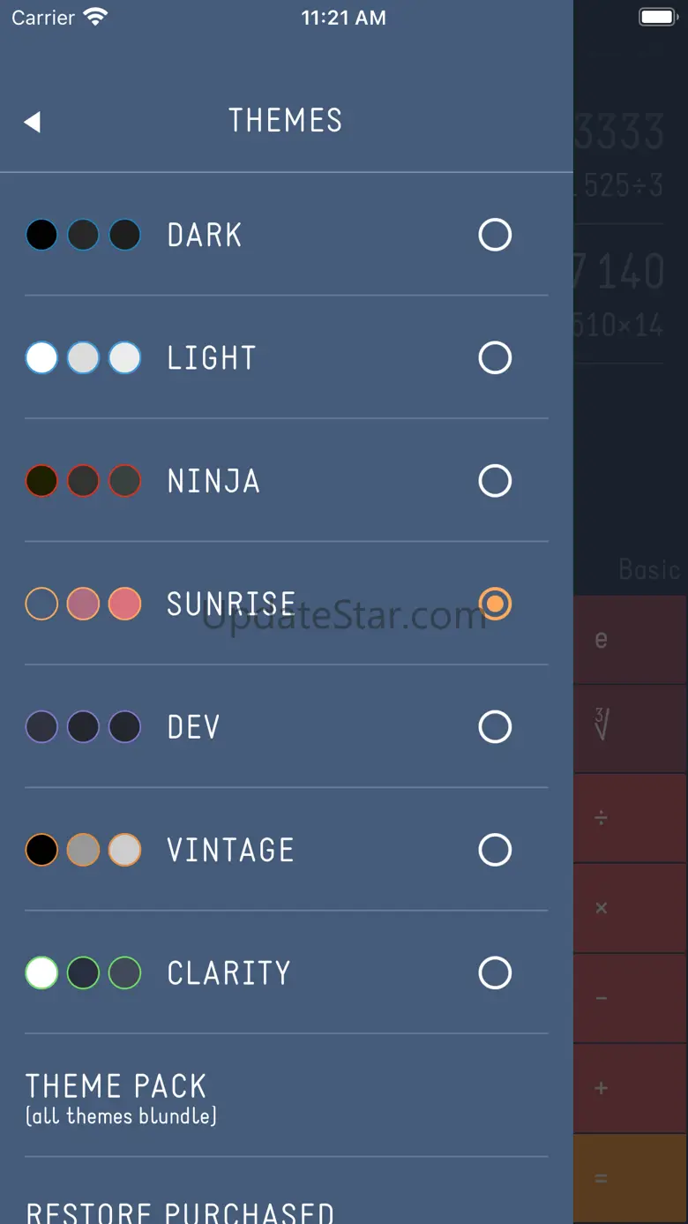Tap the back arrow next to THEMES
Screen dimensions: 688x1224
coord(33,122)
